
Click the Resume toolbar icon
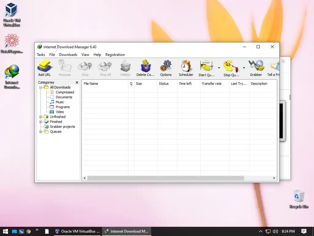[x=65, y=68]
